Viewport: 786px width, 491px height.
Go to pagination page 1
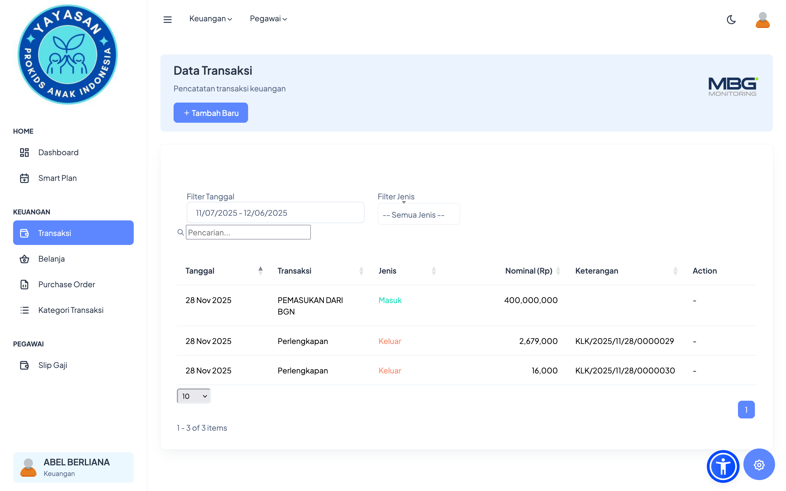(746, 410)
